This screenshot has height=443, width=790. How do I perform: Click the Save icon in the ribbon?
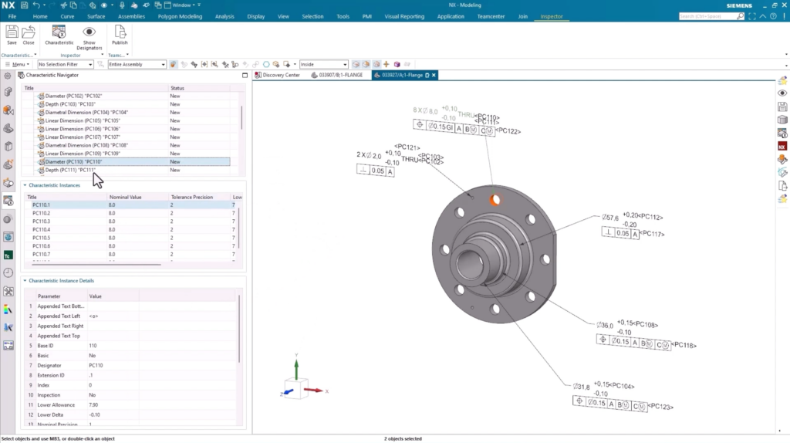12,32
